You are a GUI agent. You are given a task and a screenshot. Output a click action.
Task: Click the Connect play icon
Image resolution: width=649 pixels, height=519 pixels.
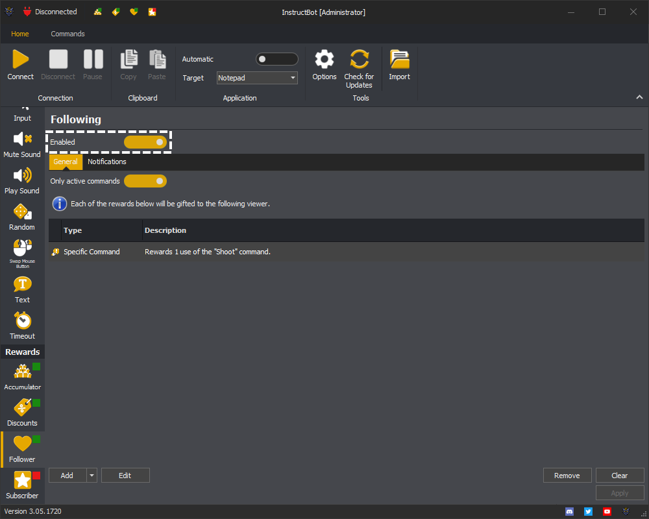pos(20,59)
